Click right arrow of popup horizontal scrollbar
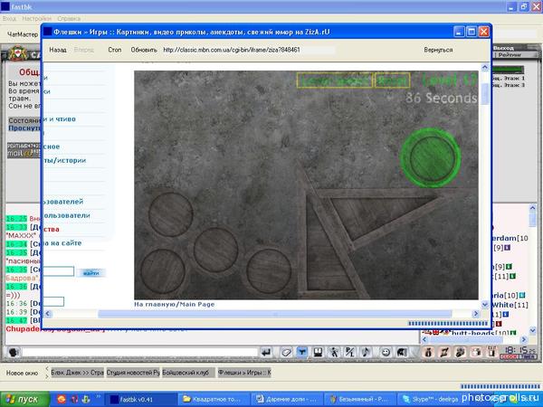This screenshot has width=543, height=407. coord(475,314)
